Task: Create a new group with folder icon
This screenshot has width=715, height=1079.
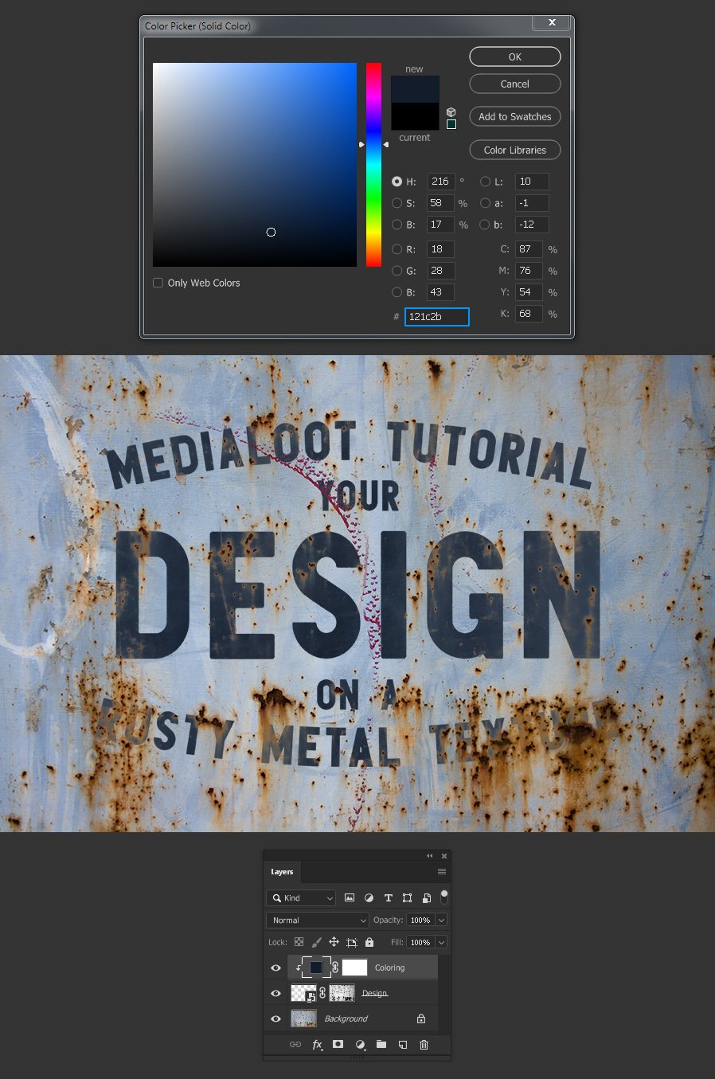Action: tap(381, 1045)
